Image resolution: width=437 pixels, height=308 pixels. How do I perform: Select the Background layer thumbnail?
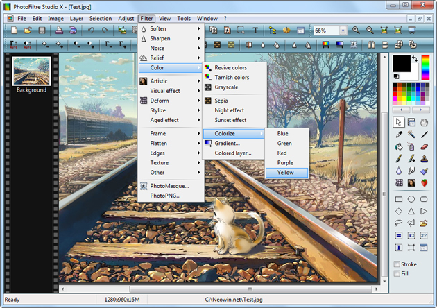coord(31,71)
